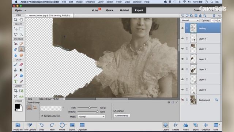The width and height of the screenshot is (234, 132).
Task: Expand the More panel dropdown arrow
Action: click(x=219, y=125)
